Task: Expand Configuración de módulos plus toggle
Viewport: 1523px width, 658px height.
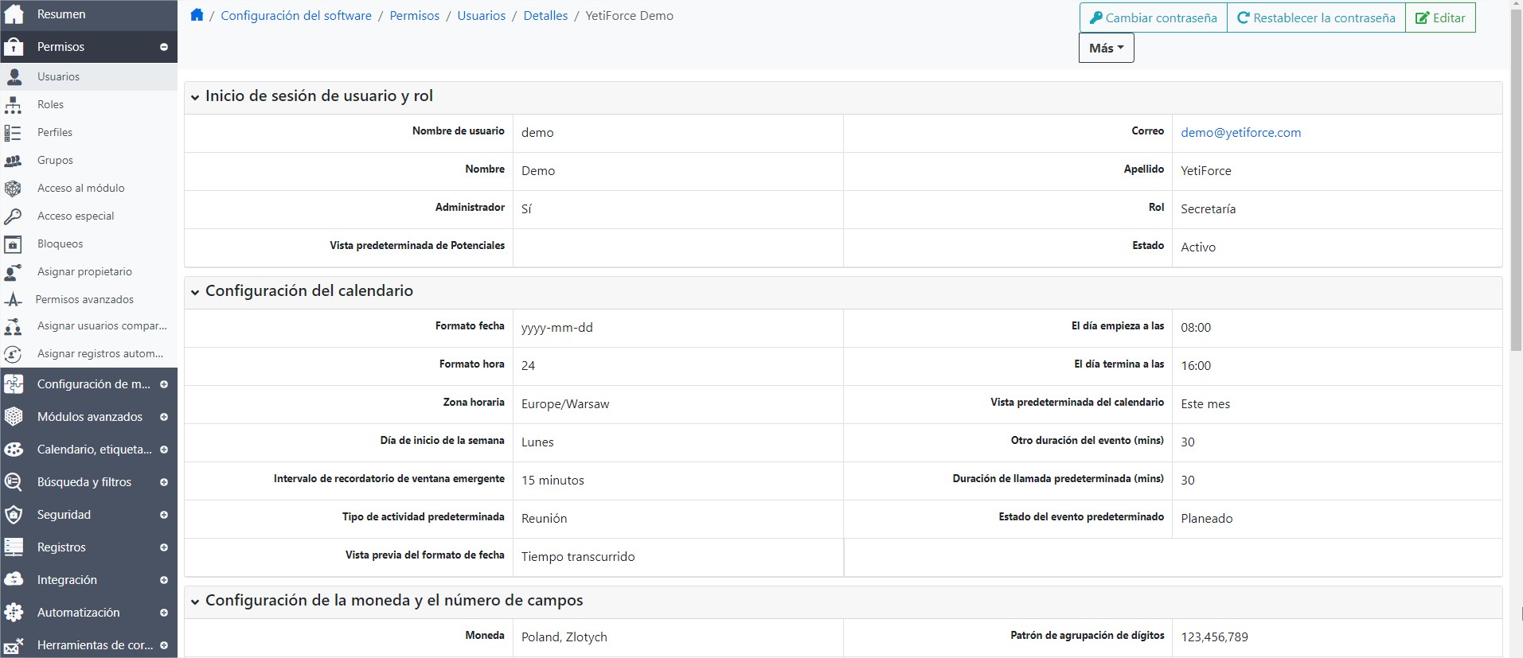Action: 164,384
